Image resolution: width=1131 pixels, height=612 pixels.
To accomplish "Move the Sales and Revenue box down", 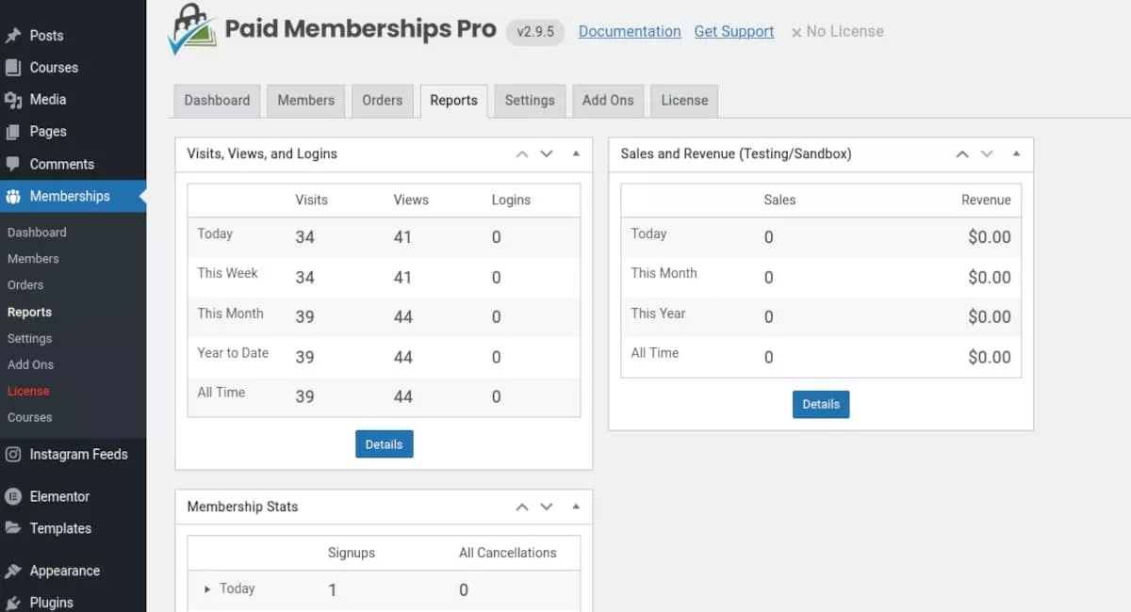I will (x=987, y=154).
